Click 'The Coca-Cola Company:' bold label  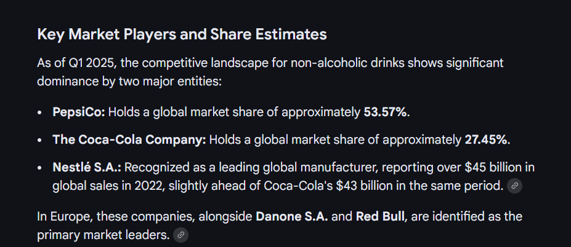(129, 139)
